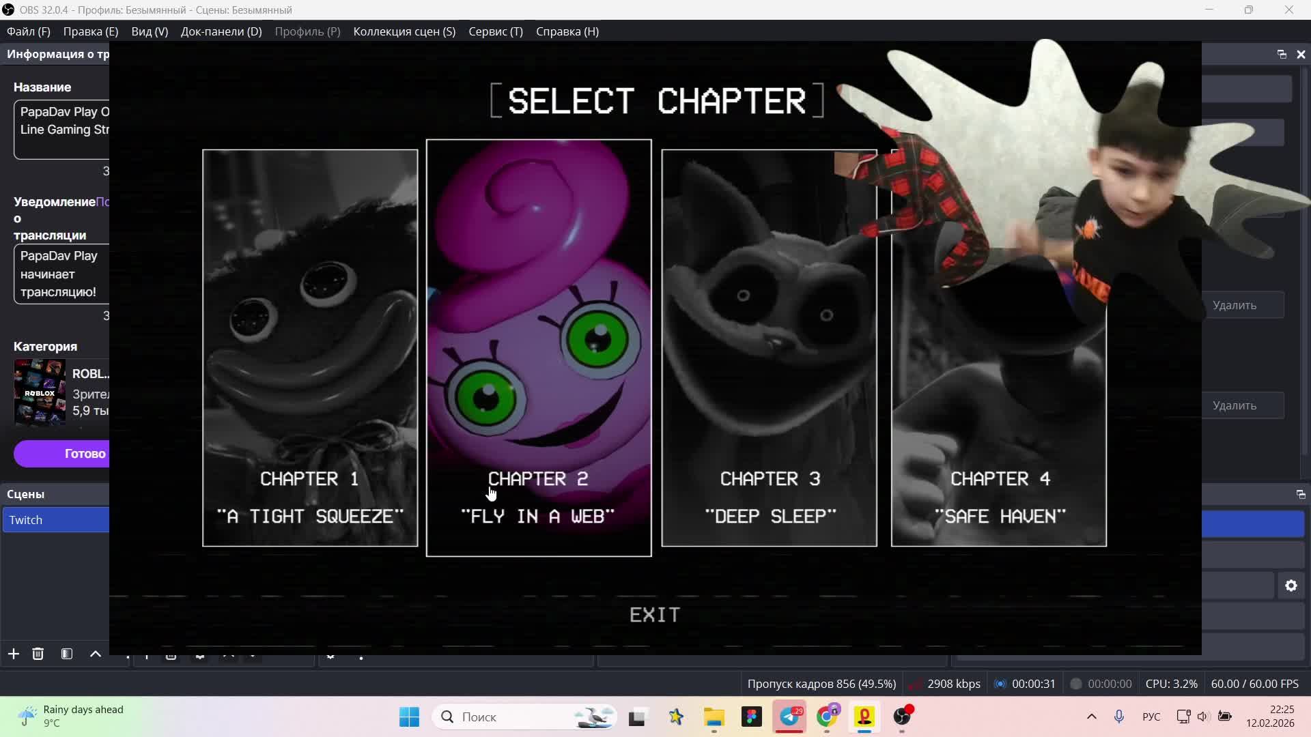Open Chrome from the taskbar
This screenshot has width=1311, height=737.
827,717
